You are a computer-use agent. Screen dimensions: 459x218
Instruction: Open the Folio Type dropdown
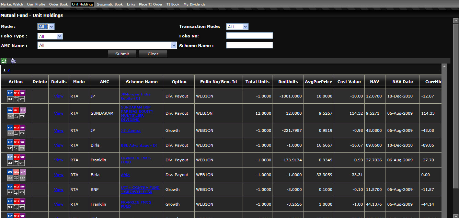(x=50, y=36)
